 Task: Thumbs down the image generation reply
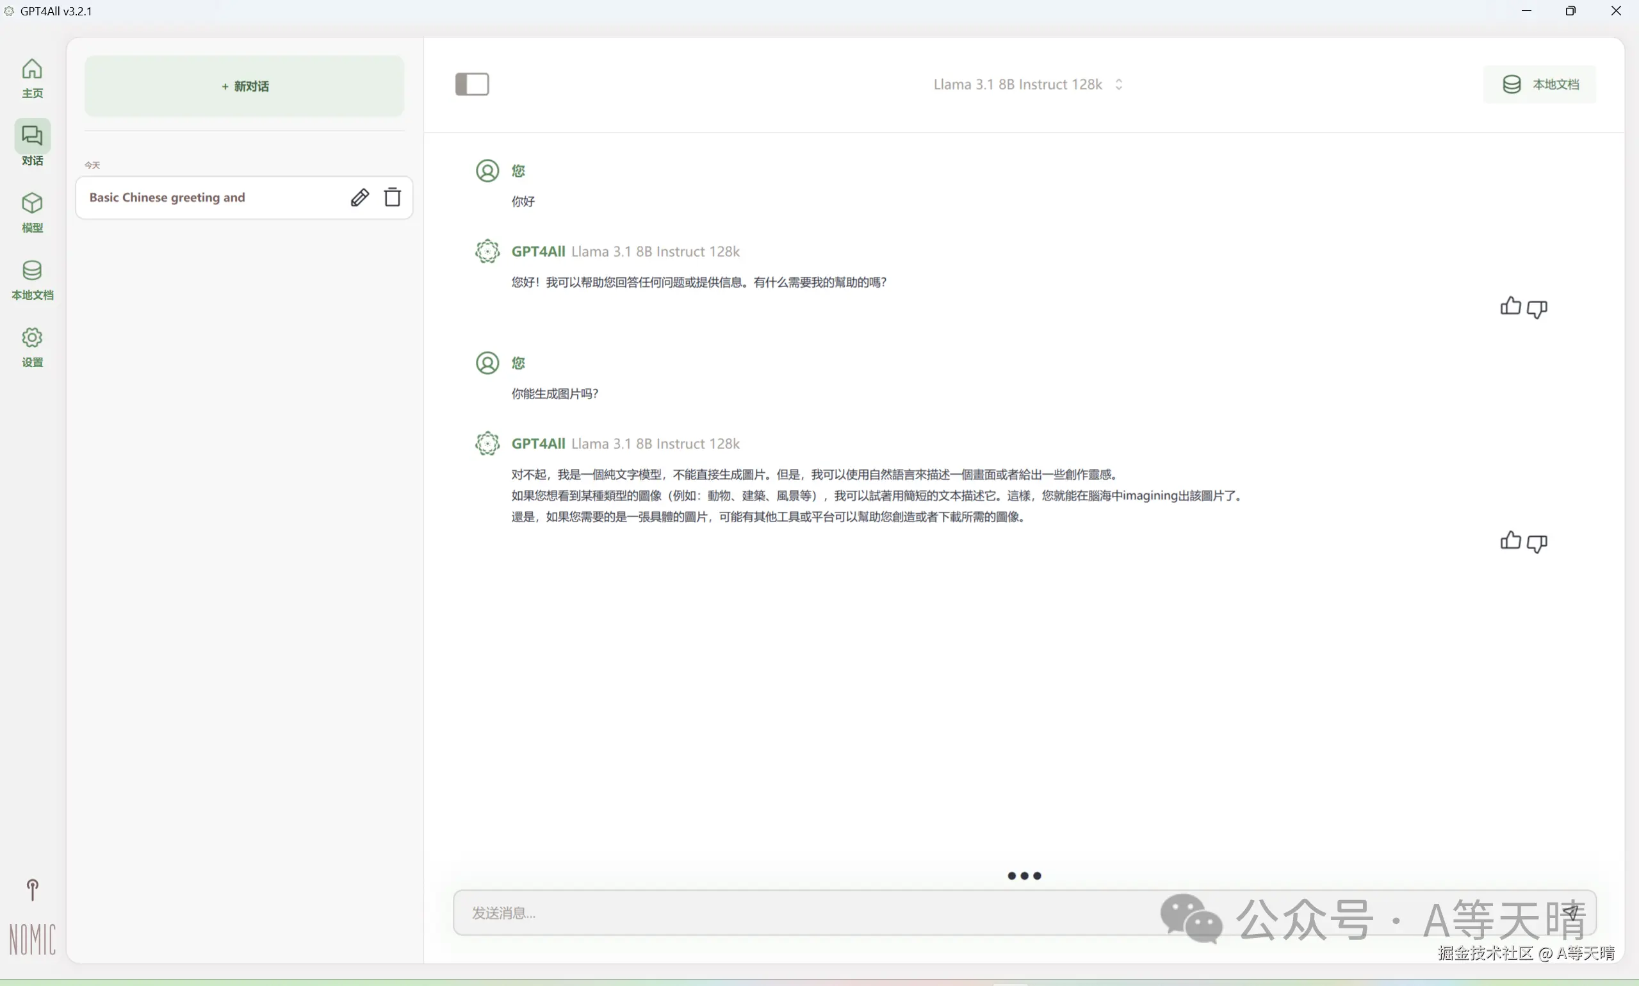[1537, 543]
